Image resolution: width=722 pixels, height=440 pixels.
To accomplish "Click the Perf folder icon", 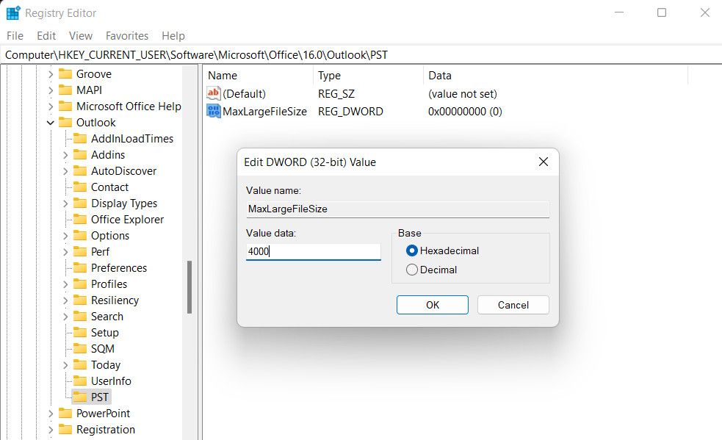I will tap(80, 251).
